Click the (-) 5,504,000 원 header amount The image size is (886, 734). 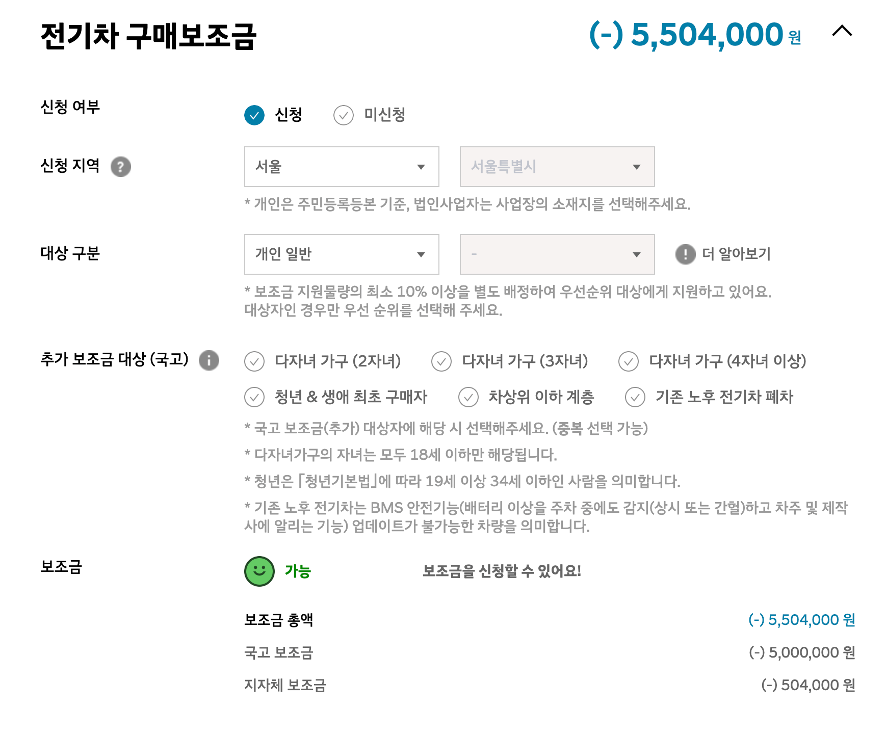(x=693, y=34)
